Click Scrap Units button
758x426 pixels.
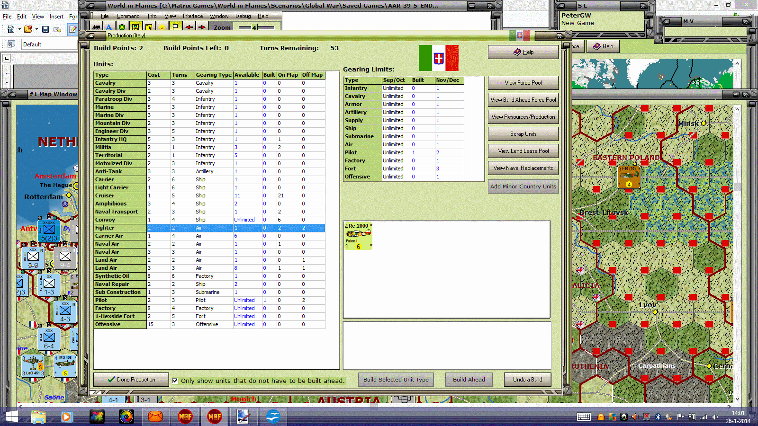pos(523,134)
